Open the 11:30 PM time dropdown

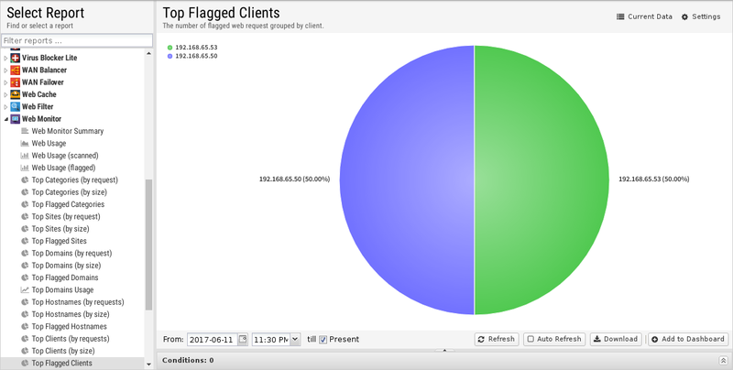click(x=294, y=340)
